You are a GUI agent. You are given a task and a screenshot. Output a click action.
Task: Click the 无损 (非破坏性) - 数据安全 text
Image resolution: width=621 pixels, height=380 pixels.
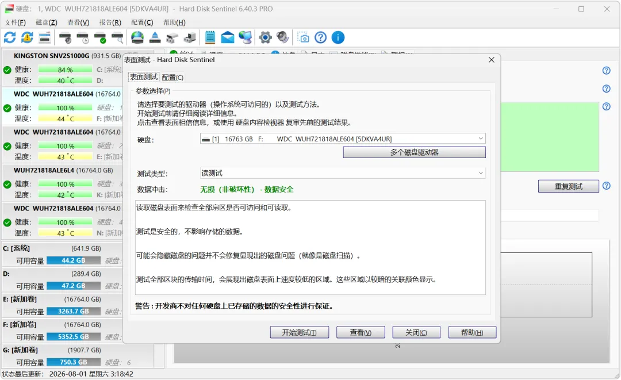click(x=247, y=190)
